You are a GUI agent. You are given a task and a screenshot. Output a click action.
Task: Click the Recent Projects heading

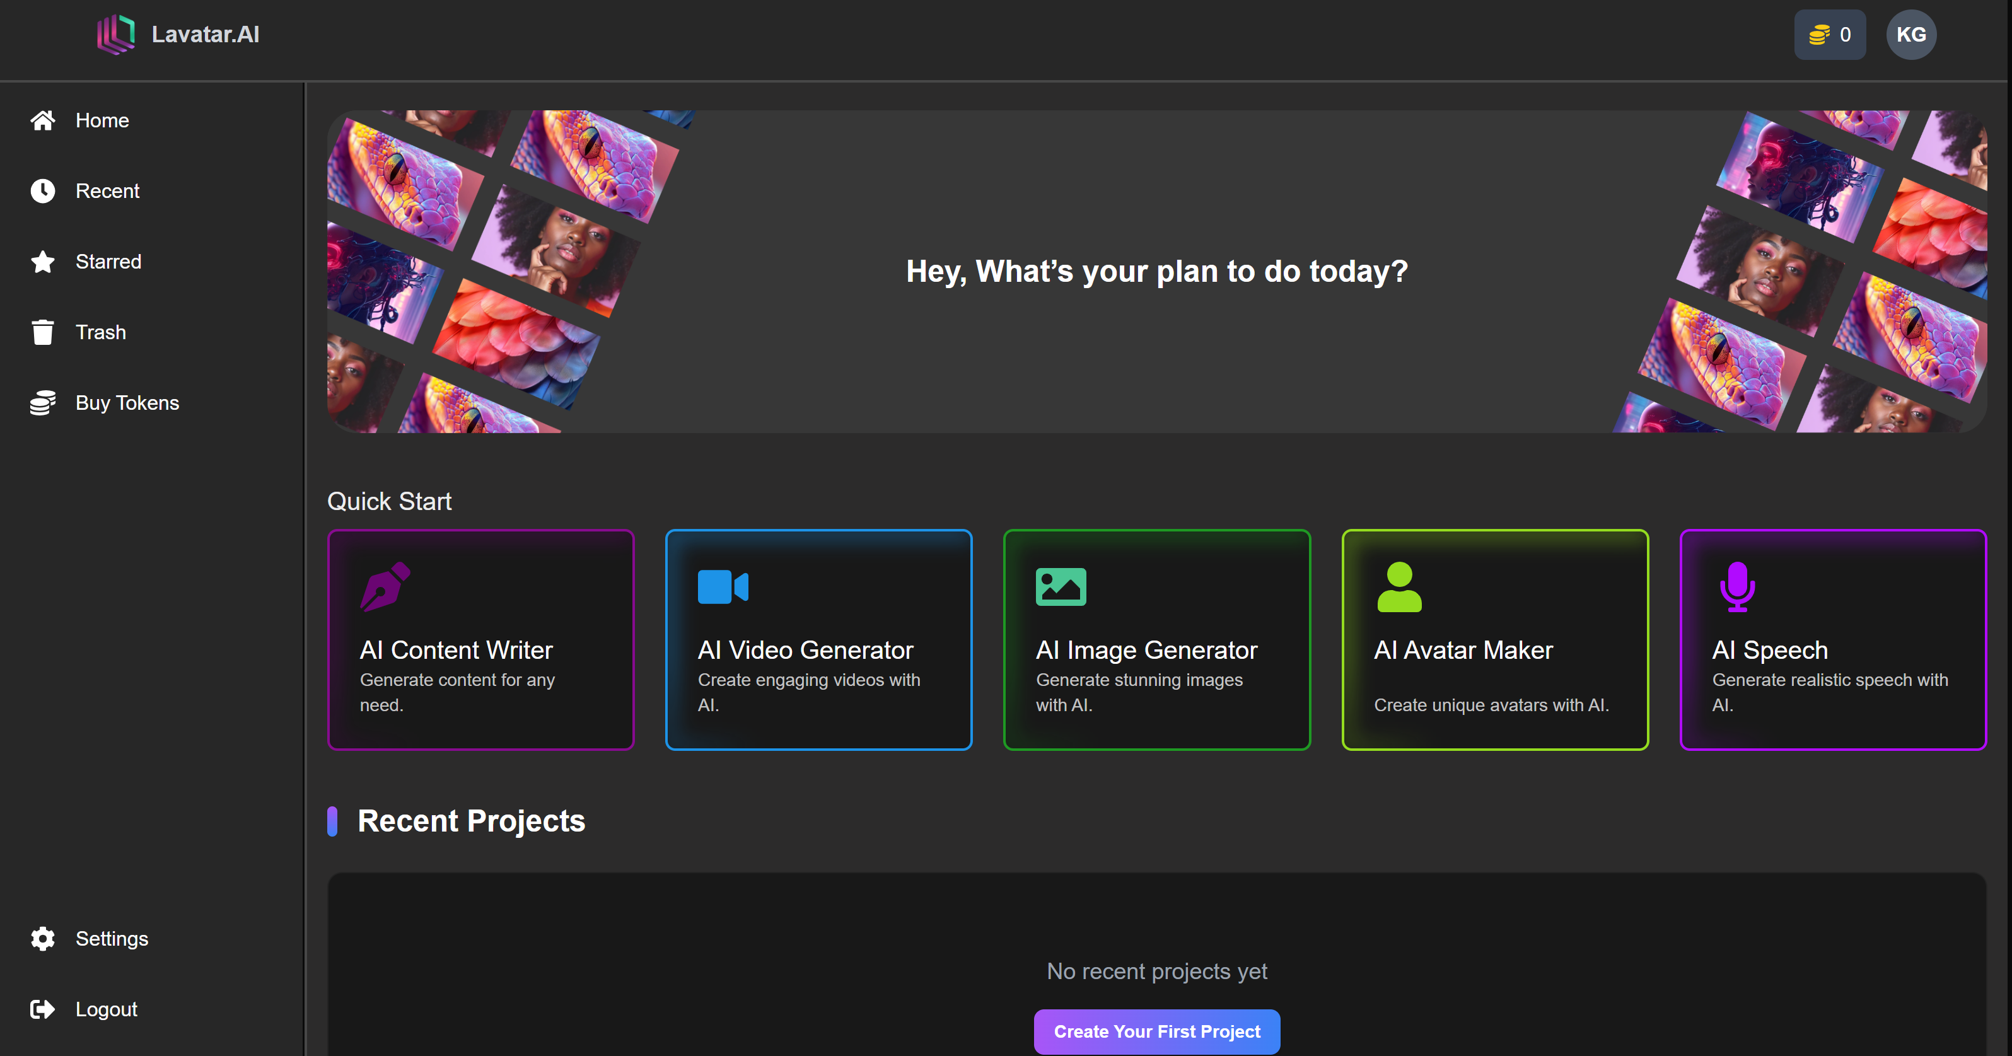click(x=470, y=820)
